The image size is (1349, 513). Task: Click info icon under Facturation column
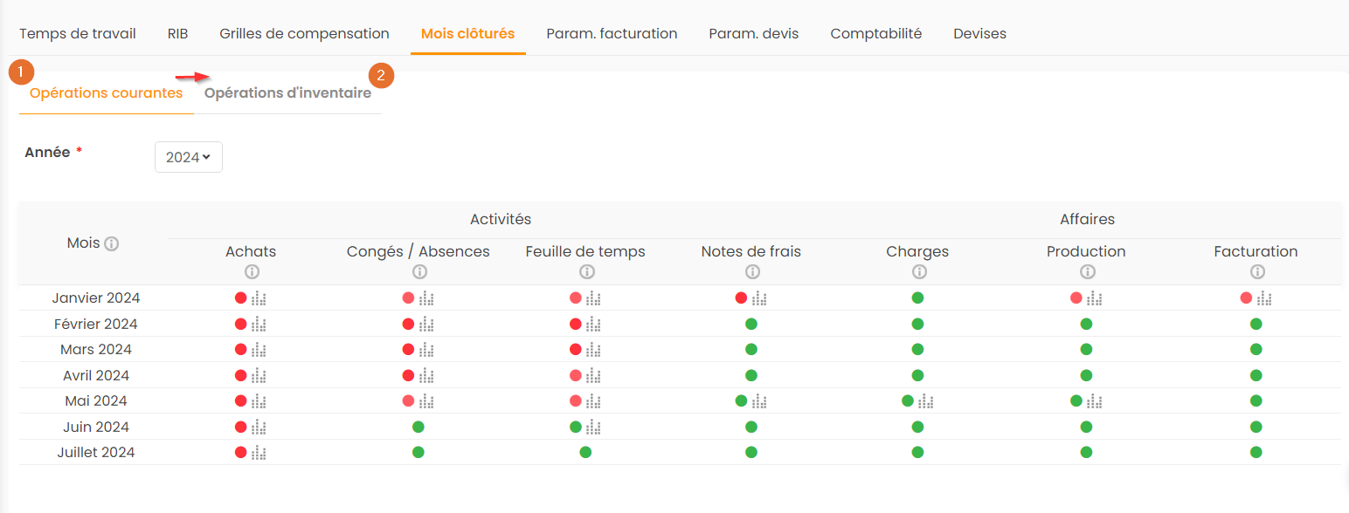tap(1256, 271)
